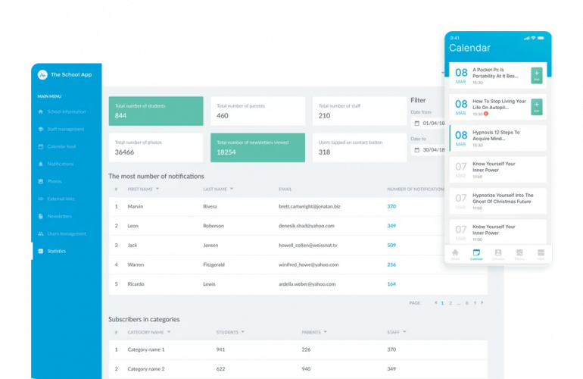This screenshot has width=583, height=379.
Task: Click Marvin's notification count 370
Action: pos(391,206)
